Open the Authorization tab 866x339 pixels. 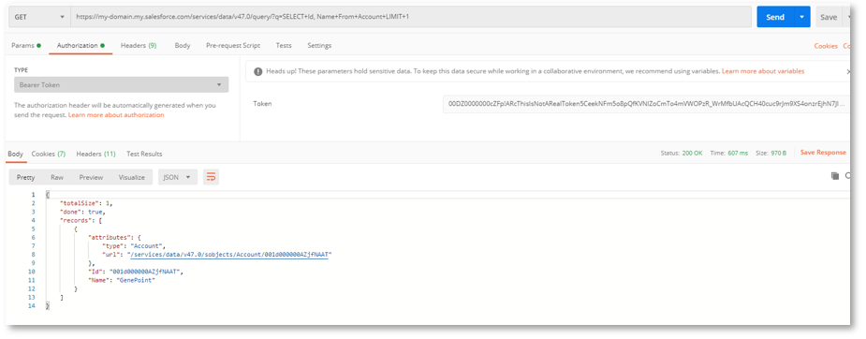[81, 45]
